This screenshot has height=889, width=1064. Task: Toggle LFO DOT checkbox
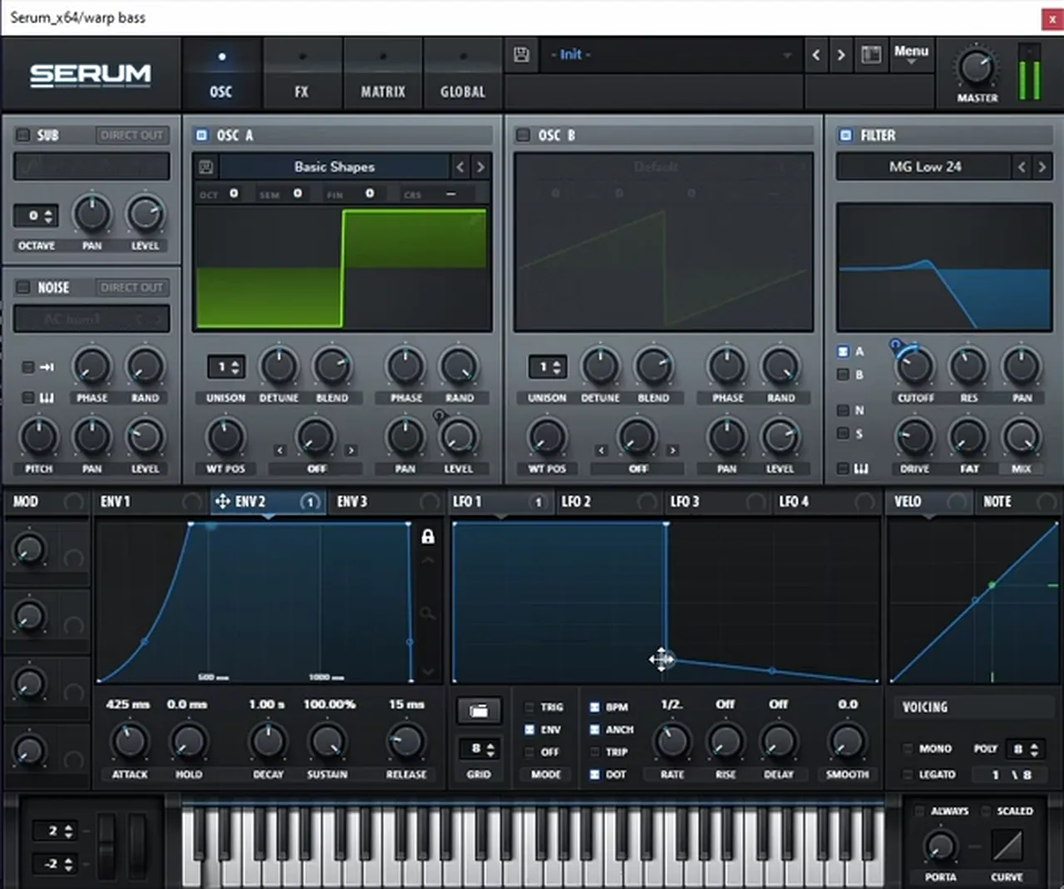click(594, 774)
